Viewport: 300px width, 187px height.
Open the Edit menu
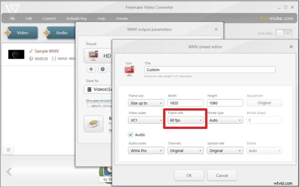coord(29,18)
